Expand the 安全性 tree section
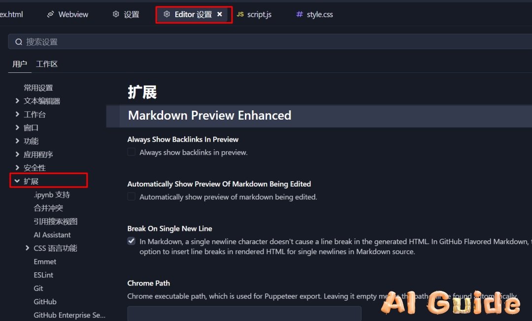This screenshot has width=532, height=321. 17,167
